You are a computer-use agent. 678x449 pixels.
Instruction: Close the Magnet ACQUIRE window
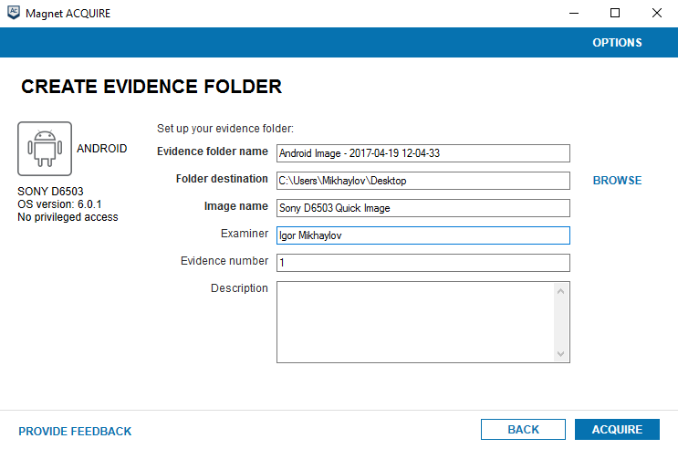click(657, 13)
